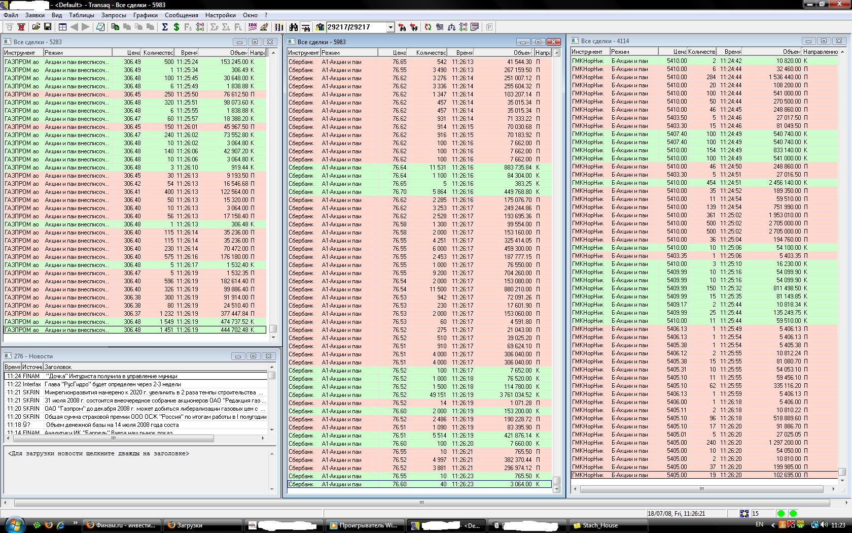Click the people group clients icon
Image resolution: width=852 pixels, height=533 pixels.
click(320, 27)
